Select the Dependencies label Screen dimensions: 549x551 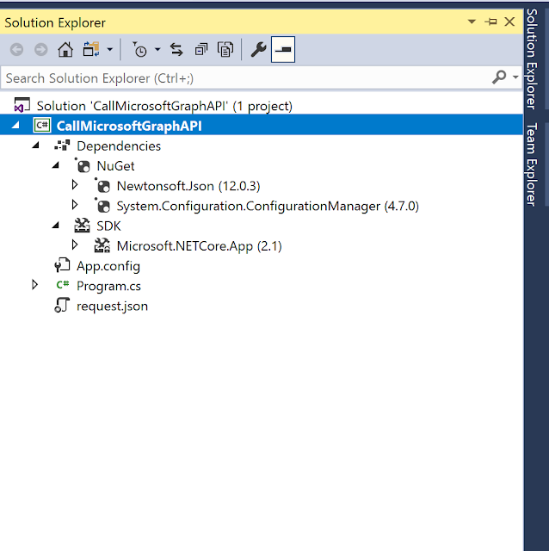[x=119, y=145]
